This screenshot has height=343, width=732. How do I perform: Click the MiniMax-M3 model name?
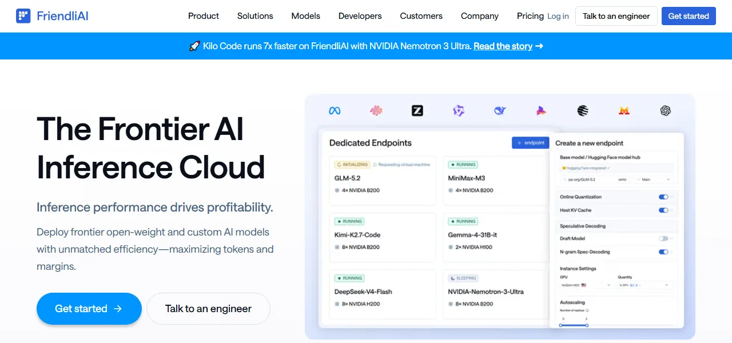(467, 178)
